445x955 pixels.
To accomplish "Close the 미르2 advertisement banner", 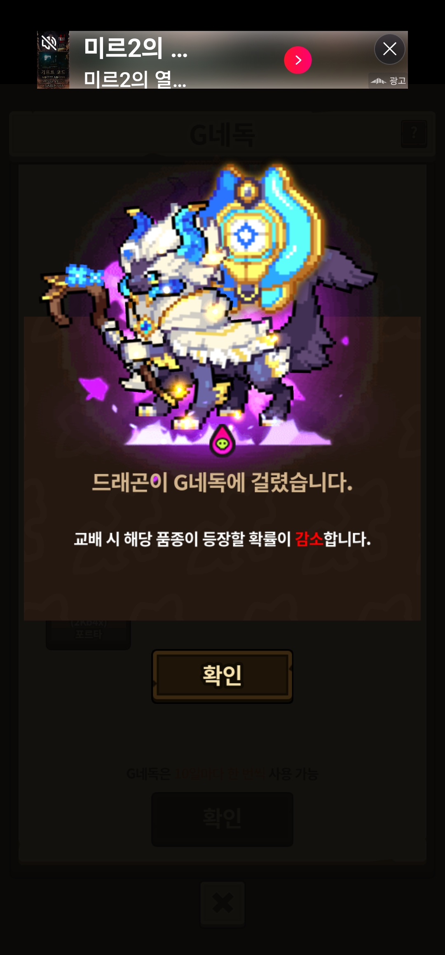I will click(x=389, y=49).
